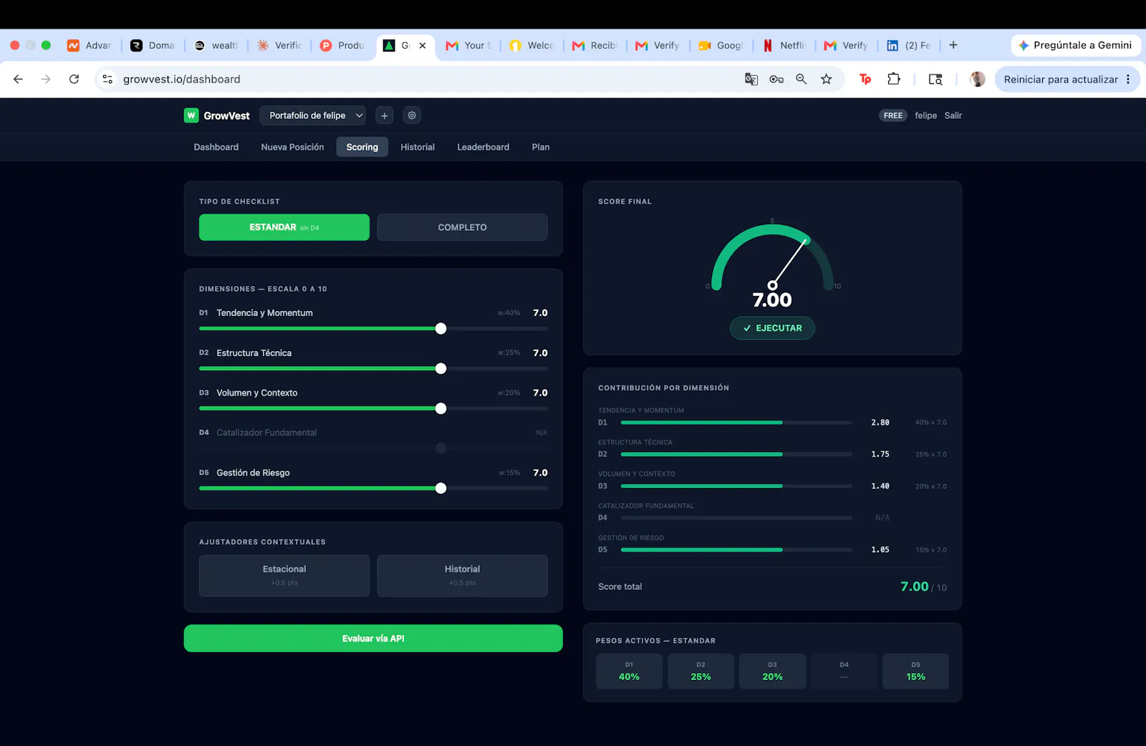Open saved password key icon
This screenshot has width=1146, height=746.
pyautogui.click(x=776, y=80)
